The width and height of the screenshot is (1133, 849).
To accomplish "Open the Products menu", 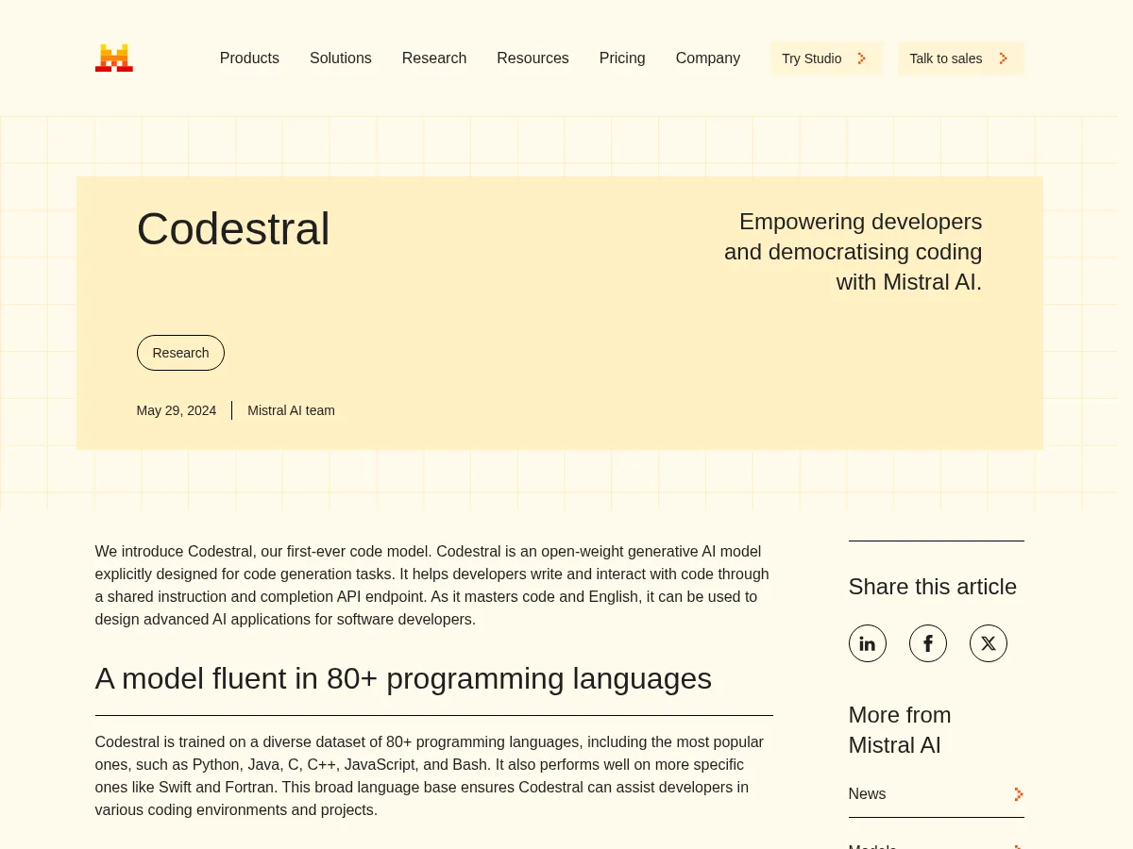I will point(249,58).
